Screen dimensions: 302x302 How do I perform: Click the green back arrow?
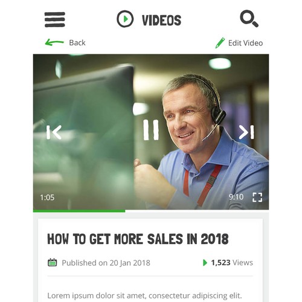point(54,42)
